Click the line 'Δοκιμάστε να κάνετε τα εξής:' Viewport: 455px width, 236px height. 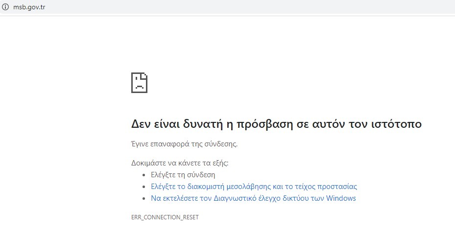(180, 163)
